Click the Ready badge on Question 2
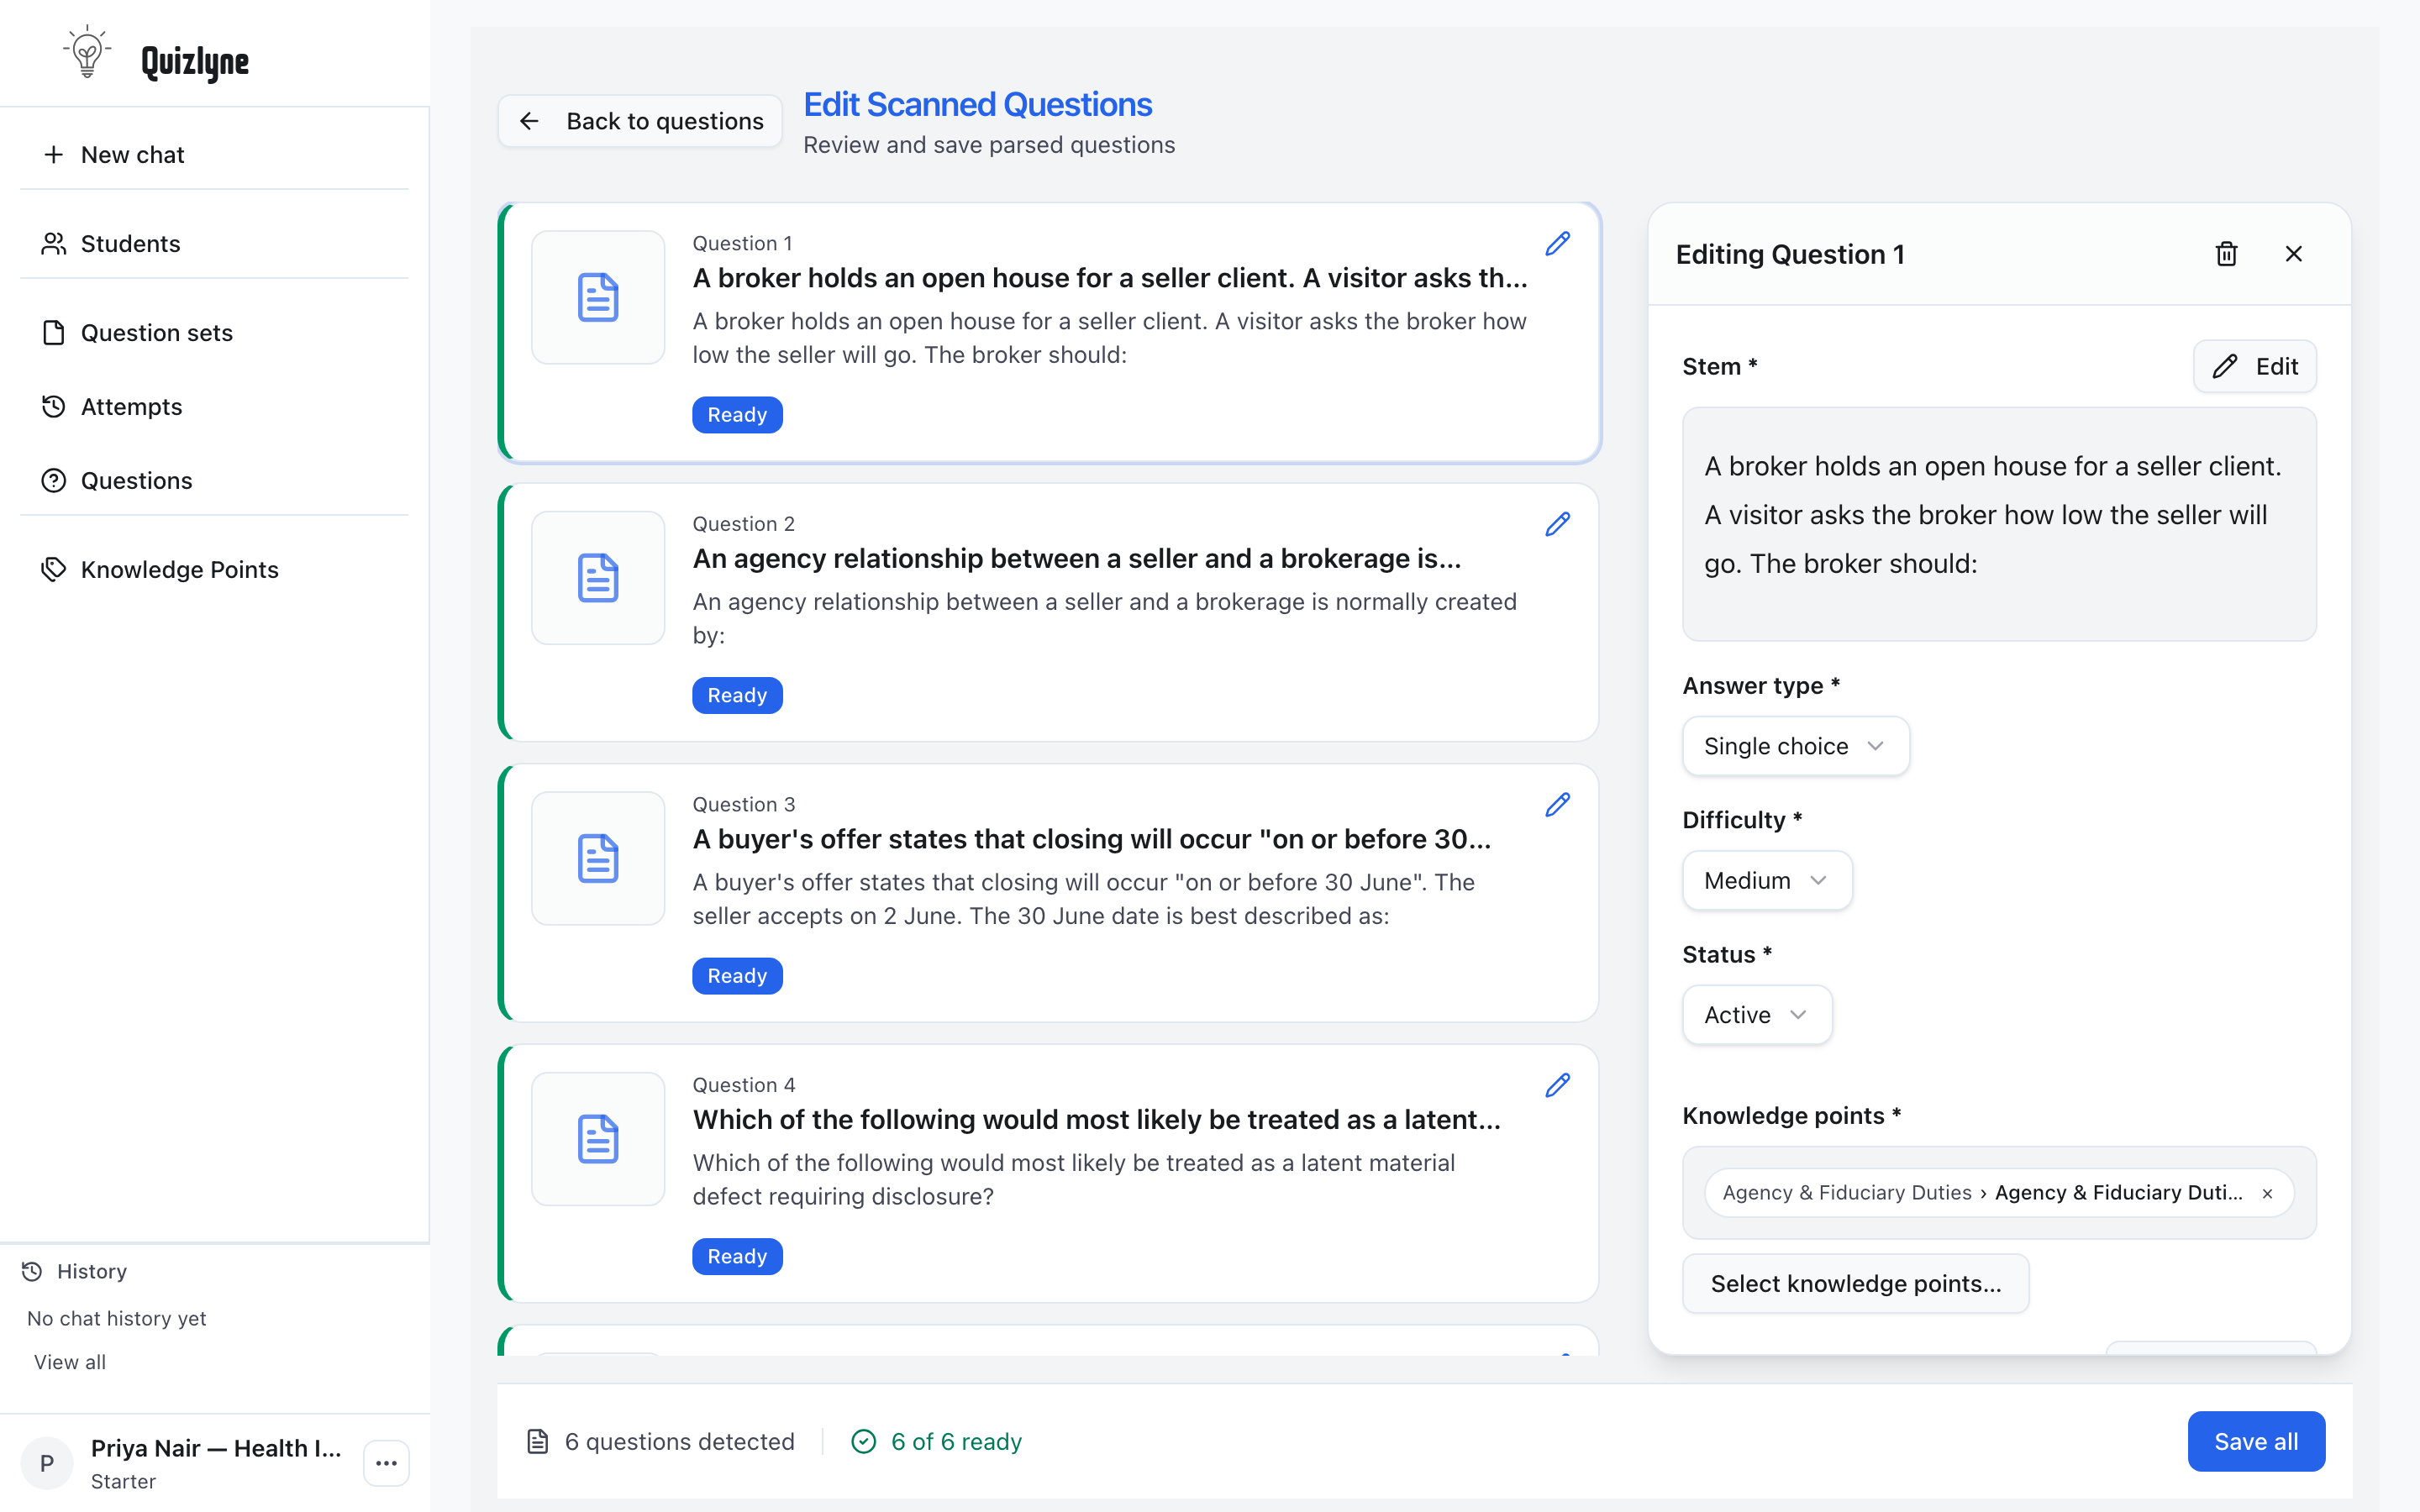 tap(737, 695)
